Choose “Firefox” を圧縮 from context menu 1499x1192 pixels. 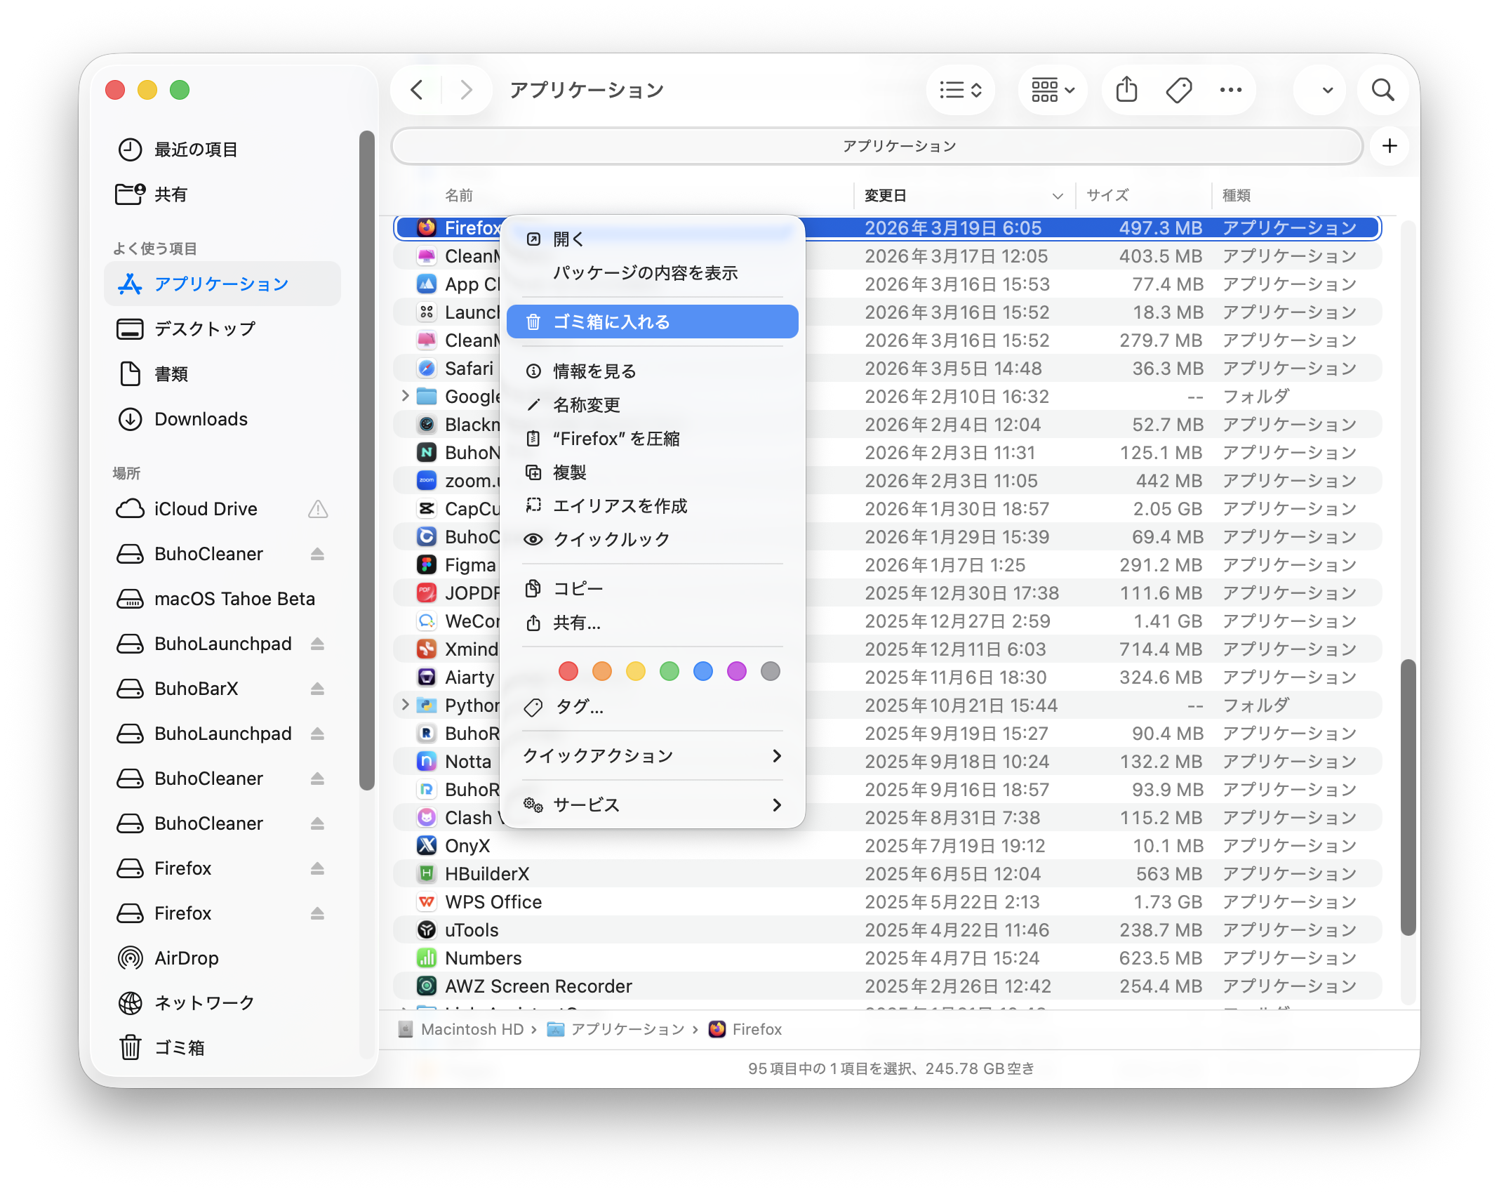point(653,439)
